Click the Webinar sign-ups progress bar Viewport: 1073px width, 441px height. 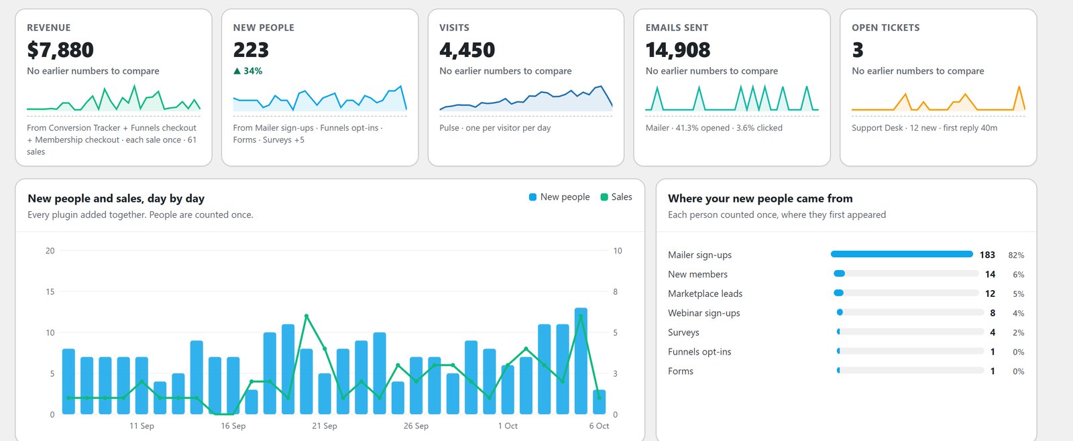(910, 312)
